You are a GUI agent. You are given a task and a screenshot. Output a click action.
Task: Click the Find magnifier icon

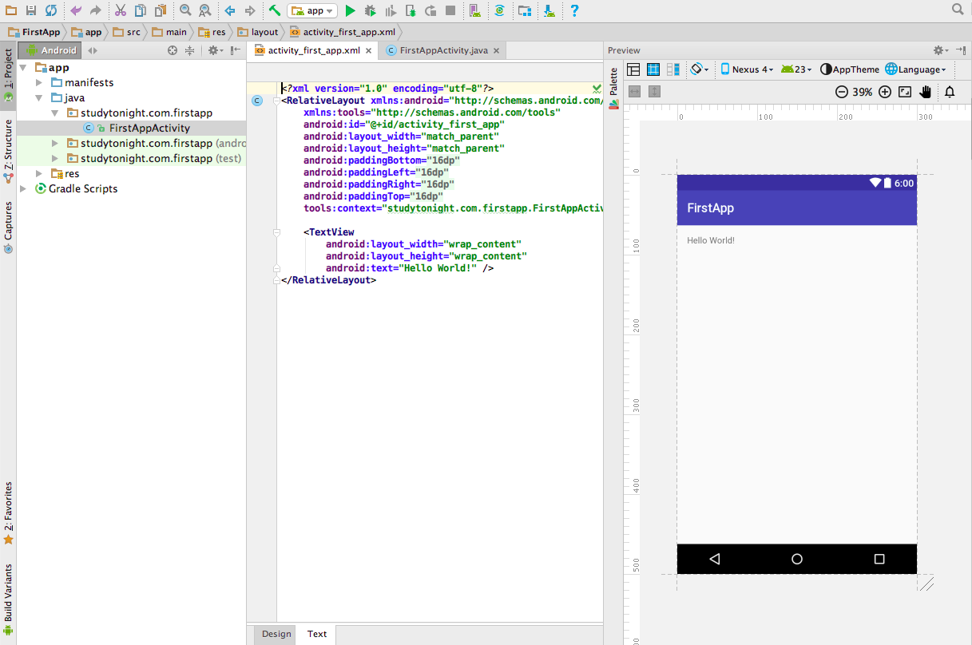[x=185, y=10]
